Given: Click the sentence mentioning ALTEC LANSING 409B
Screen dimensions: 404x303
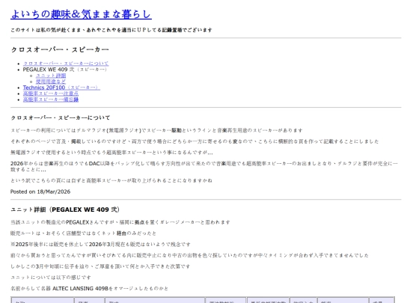Looking at the screenshot, I should (x=90, y=289).
